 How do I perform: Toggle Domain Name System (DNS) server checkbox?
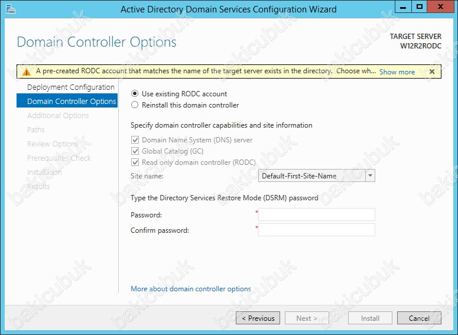click(x=135, y=140)
